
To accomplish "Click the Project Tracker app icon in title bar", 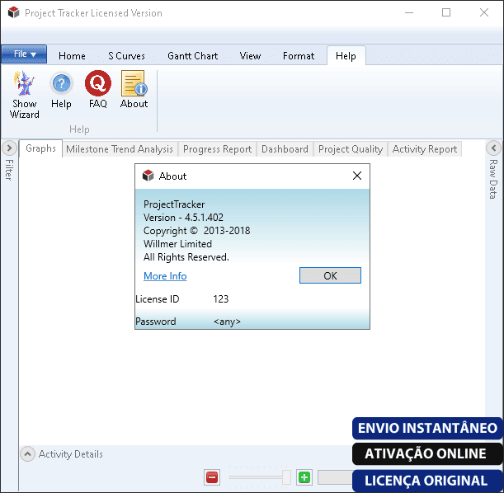I will [x=13, y=12].
